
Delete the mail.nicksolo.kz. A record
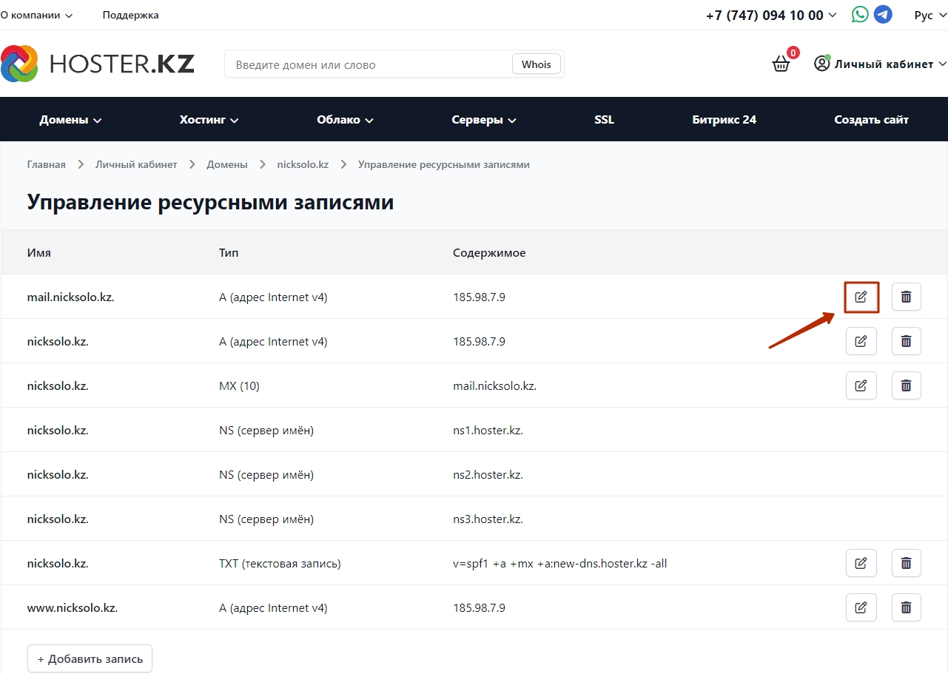pos(906,297)
